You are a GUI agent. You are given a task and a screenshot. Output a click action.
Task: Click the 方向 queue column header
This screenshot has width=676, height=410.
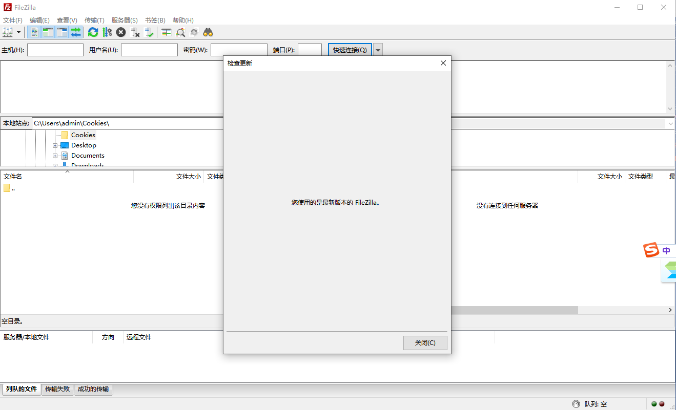pos(108,337)
